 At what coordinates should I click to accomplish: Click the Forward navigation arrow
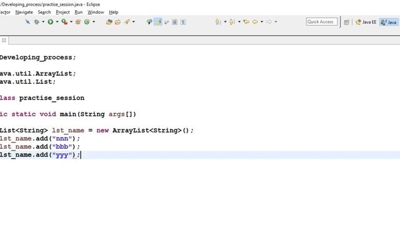(x=269, y=22)
